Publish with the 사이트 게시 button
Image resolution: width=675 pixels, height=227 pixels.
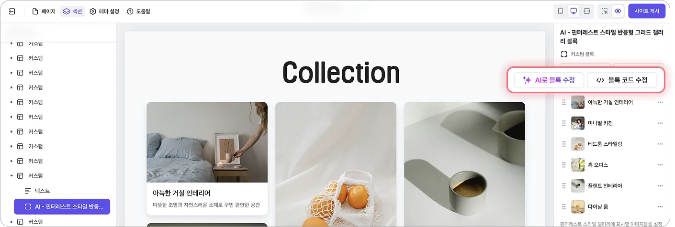(x=647, y=11)
